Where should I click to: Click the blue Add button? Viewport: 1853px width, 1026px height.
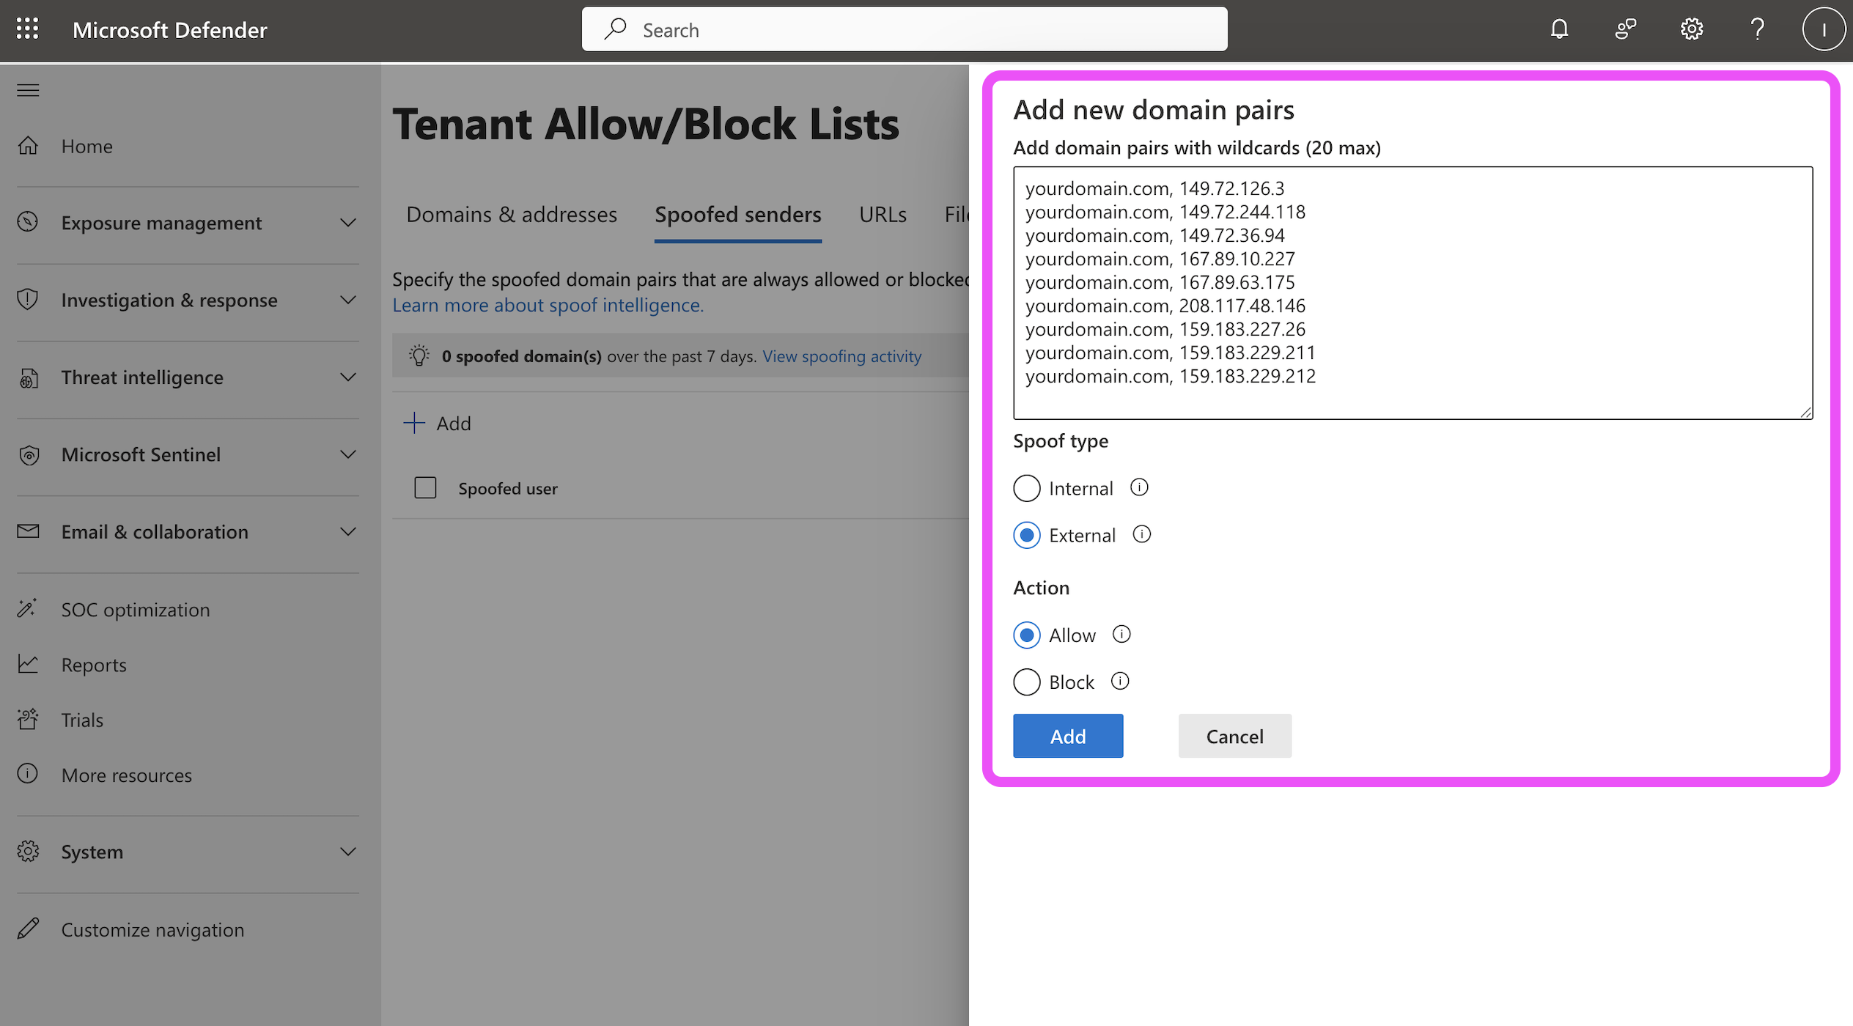[x=1068, y=736]
